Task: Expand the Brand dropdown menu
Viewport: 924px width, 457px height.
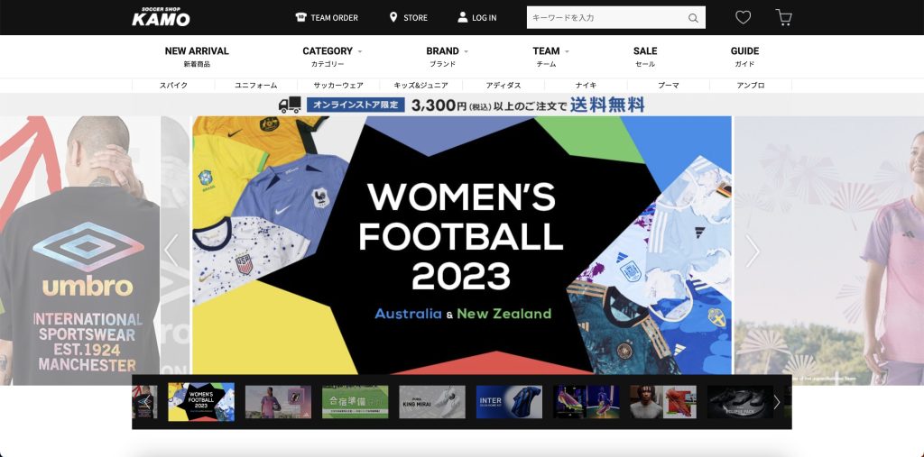Action: click(448, 51)
